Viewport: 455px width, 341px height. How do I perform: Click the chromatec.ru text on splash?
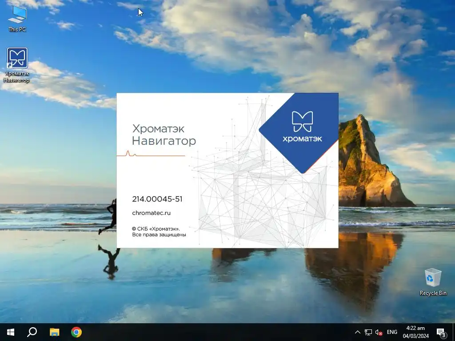(x=151, y=213)
